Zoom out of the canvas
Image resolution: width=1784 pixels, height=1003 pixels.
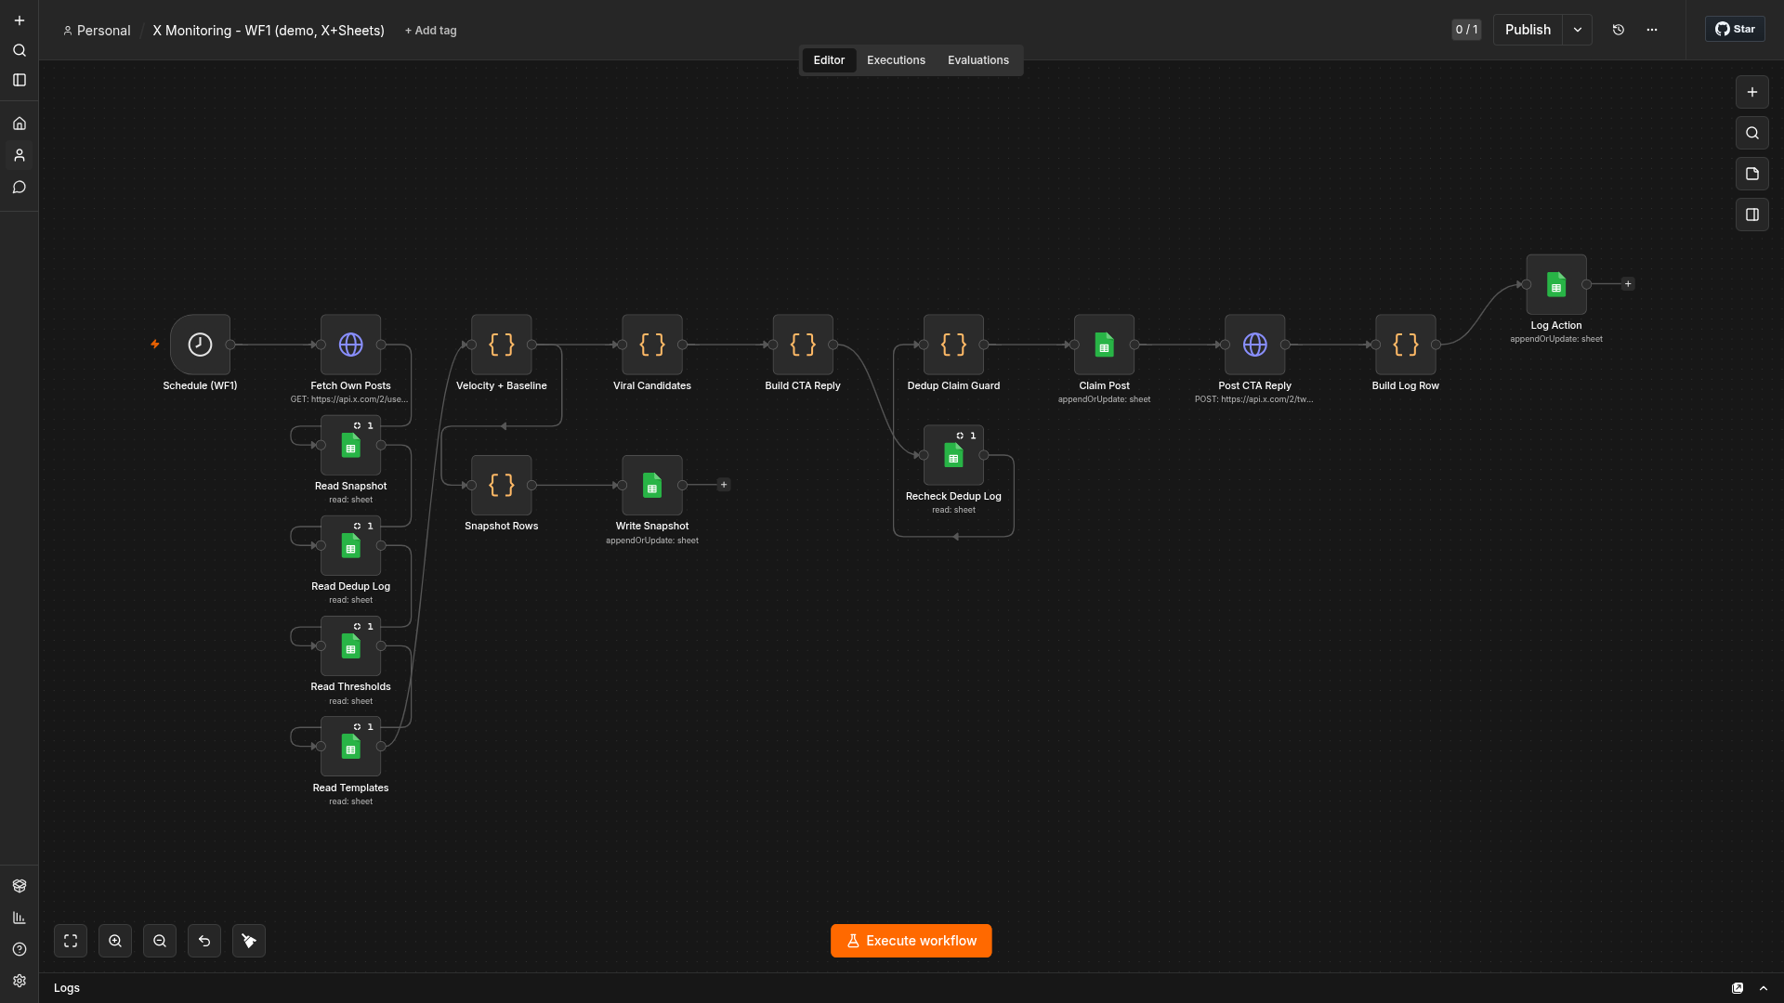tap(160, 941)
